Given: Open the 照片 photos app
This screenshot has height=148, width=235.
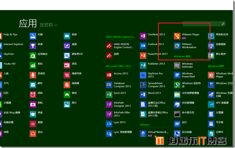Looking at the screenshot, I should [70, 104].
